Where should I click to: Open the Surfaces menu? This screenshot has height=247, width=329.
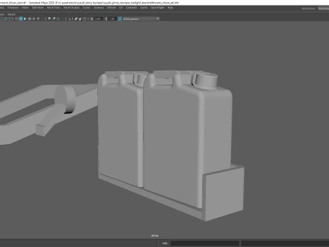(x=99, y=8)
